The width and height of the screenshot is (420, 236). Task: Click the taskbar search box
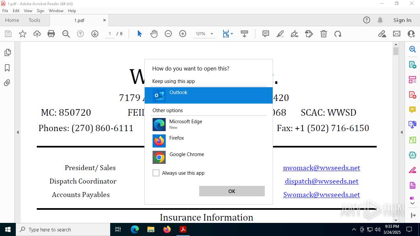tap(63, 229)
